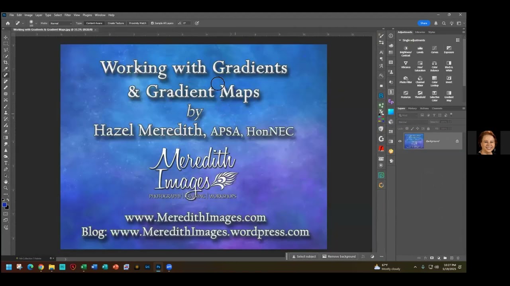Click the Home icon in options bar
Screen dimensions: 510x286
point(8,23)
